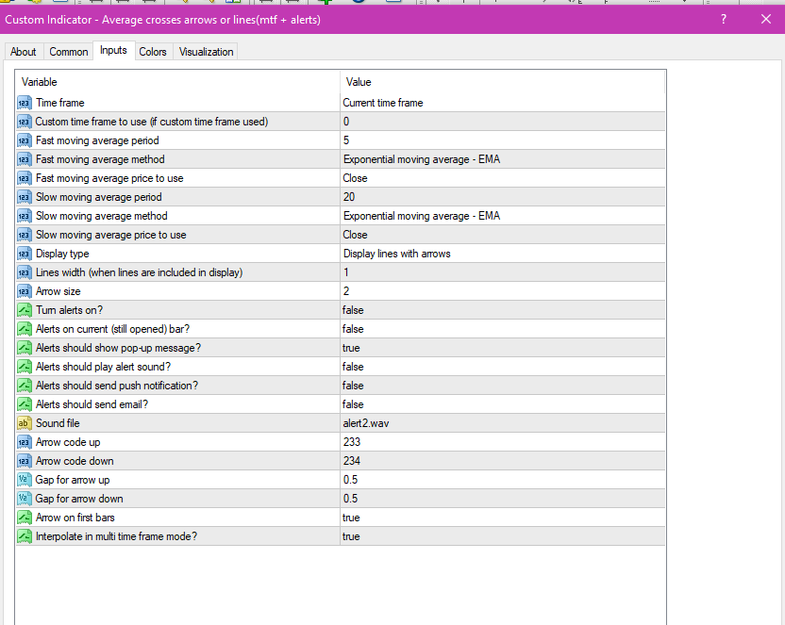Open the Visualization tab
This screenshot has width=785, height=625.
206,52
